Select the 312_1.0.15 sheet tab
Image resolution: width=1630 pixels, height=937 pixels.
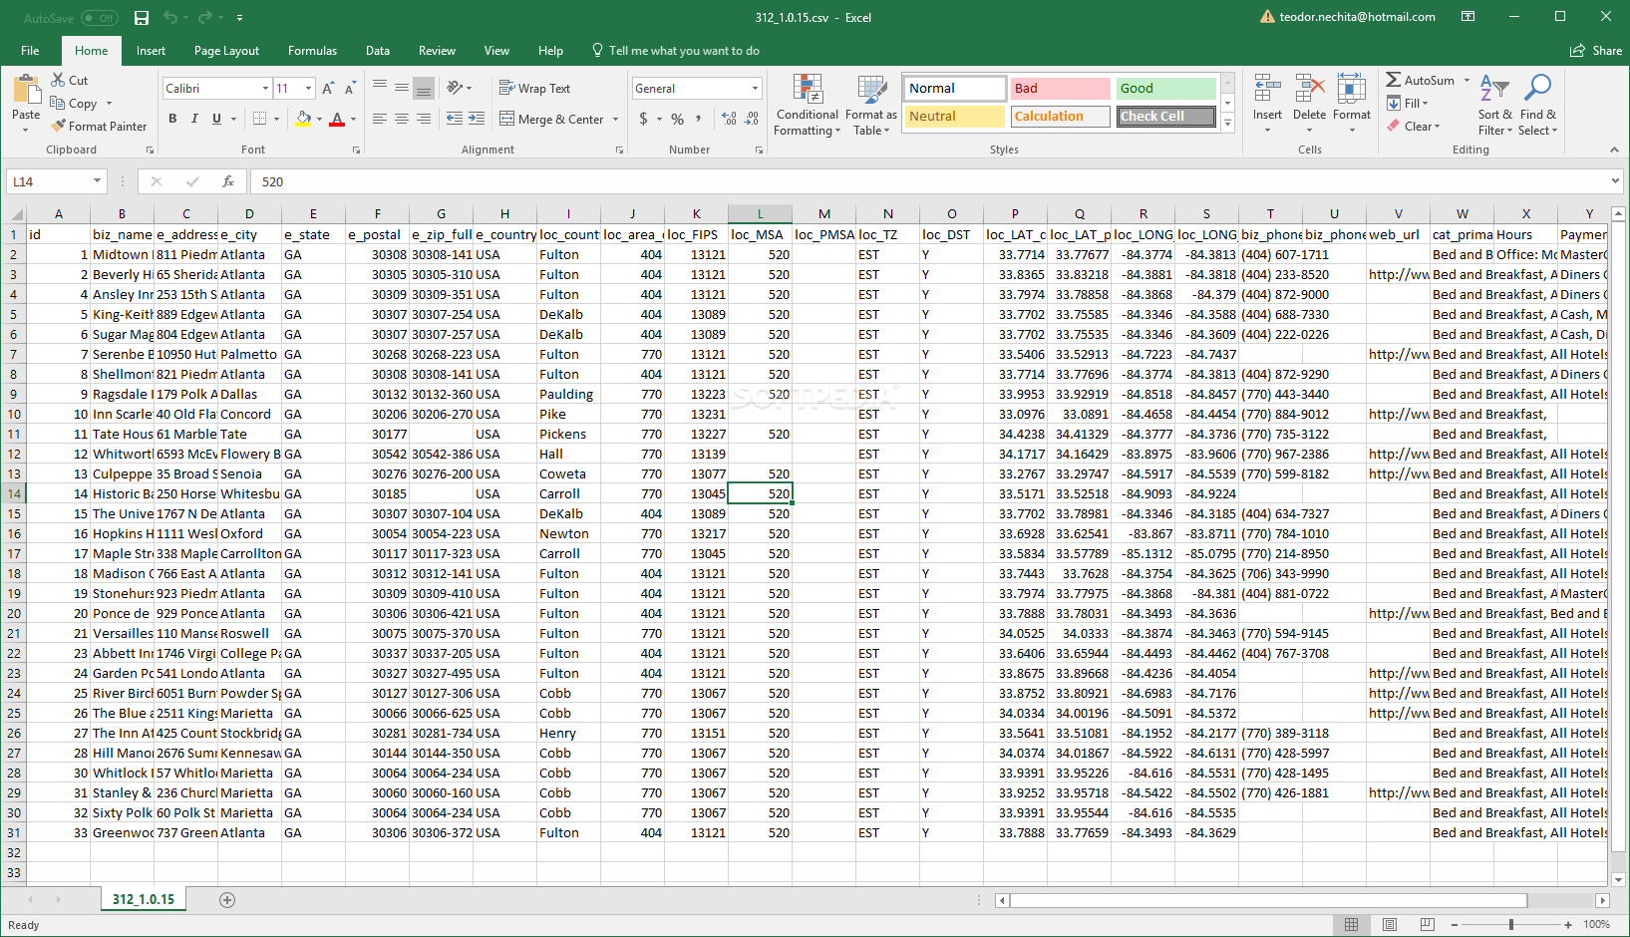144,899
